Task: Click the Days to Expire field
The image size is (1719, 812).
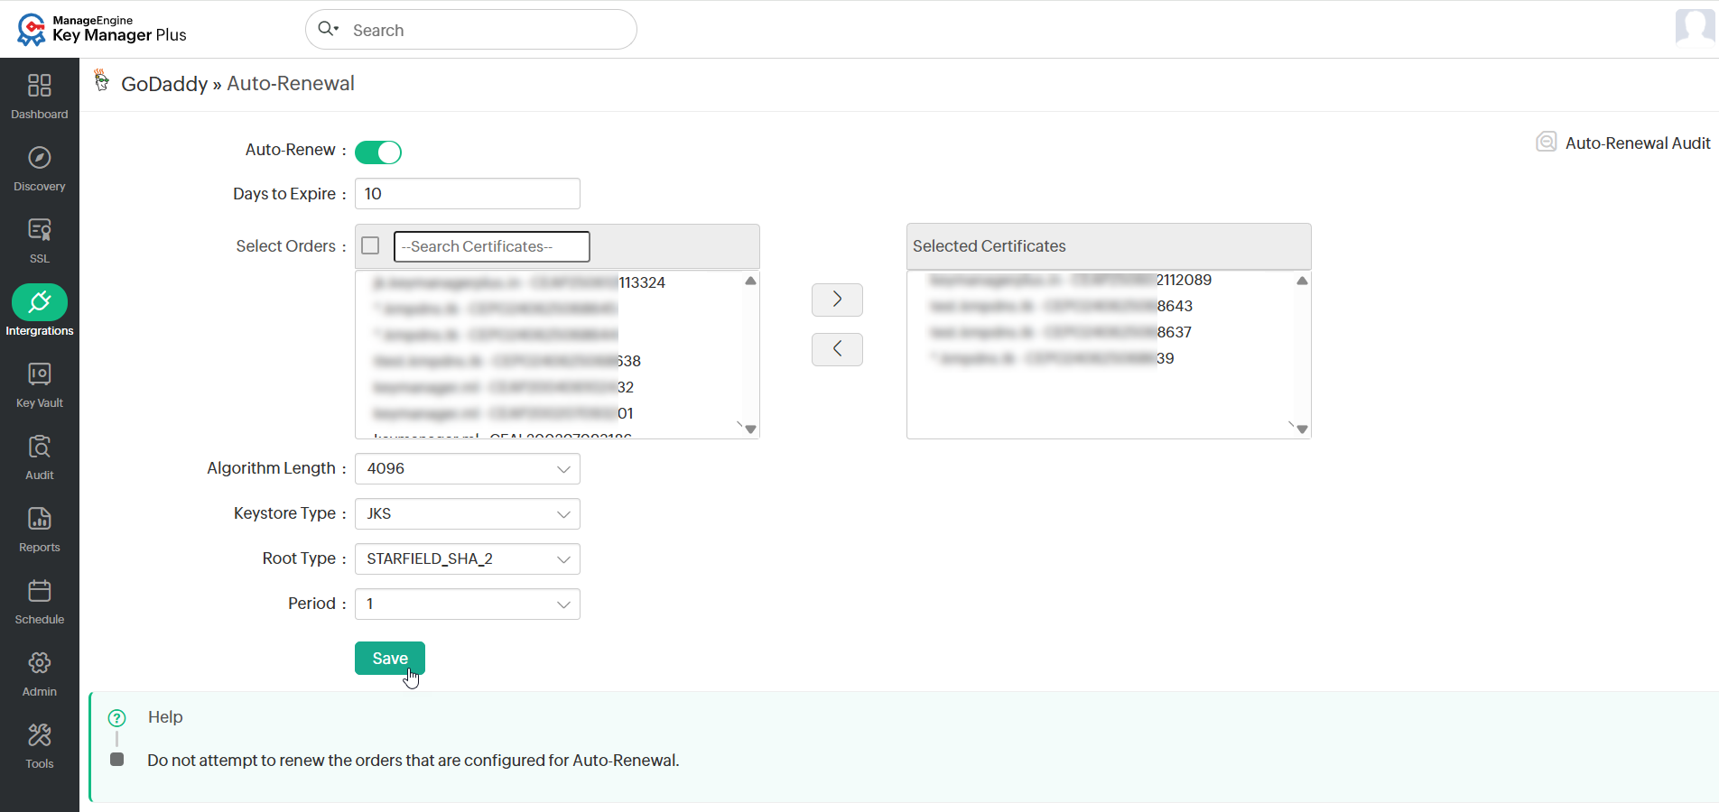Action: (x=468, y=194)
